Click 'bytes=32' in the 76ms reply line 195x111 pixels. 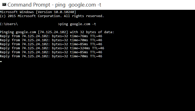point(60,36)
